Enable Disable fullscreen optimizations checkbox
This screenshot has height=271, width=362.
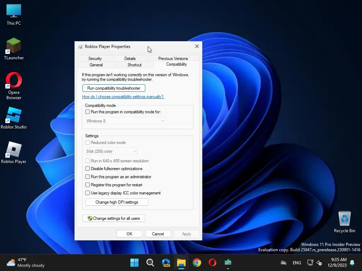(88, 168)
